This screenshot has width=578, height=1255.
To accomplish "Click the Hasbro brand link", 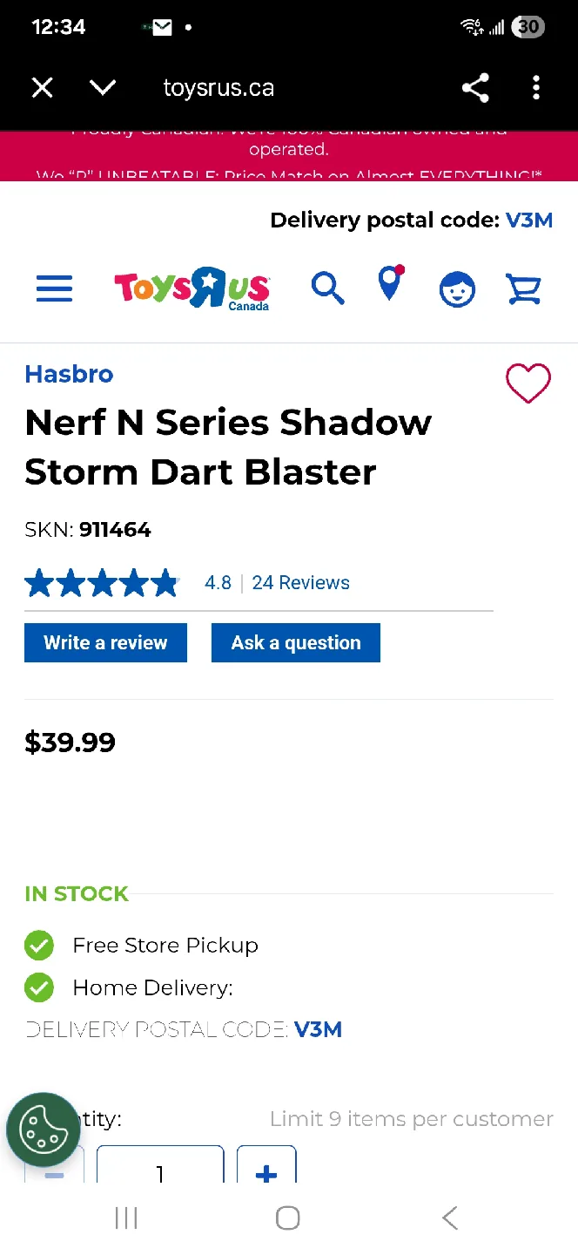I will [x=69, y=374].
